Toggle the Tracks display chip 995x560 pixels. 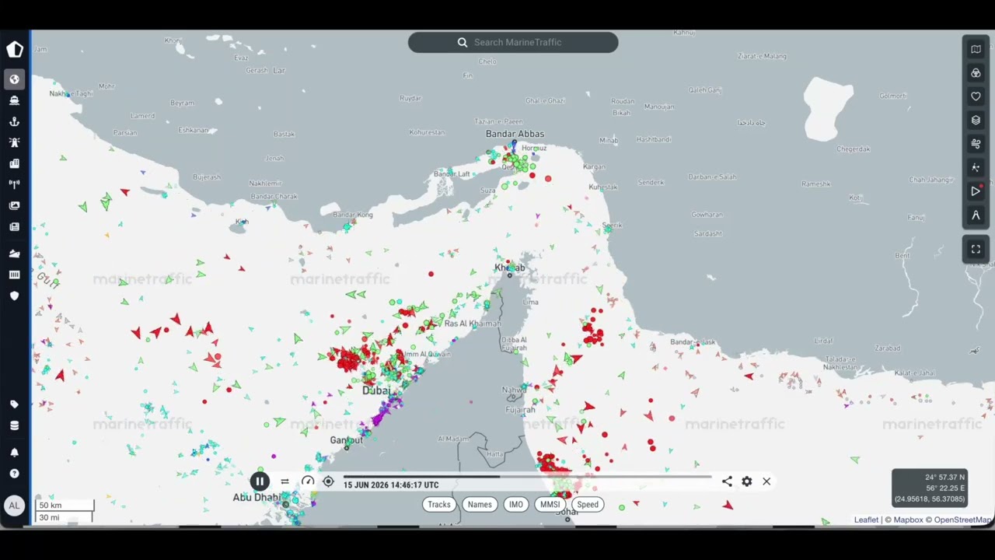pyautogui.click(x=439, y=505)
